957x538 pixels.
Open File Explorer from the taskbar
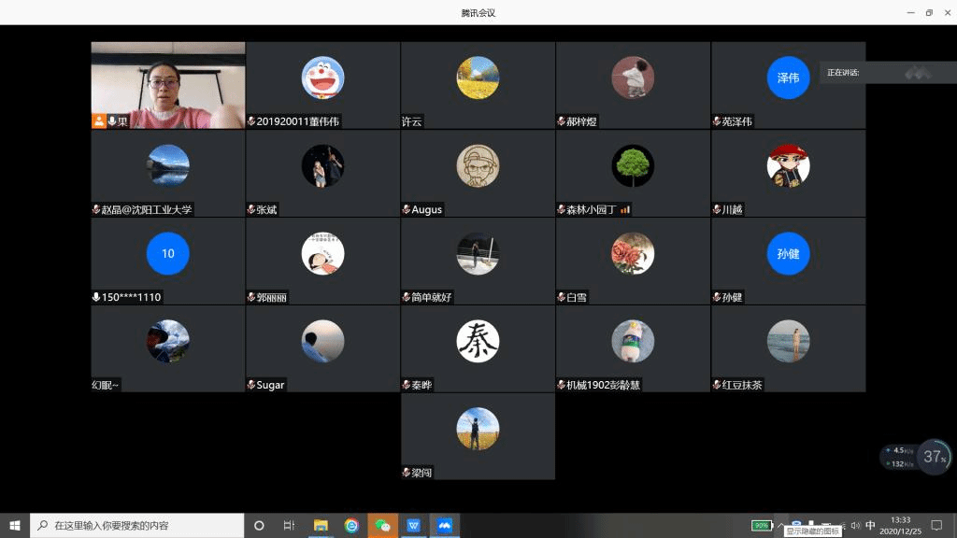pyautogui.click(x=320, y=525)
